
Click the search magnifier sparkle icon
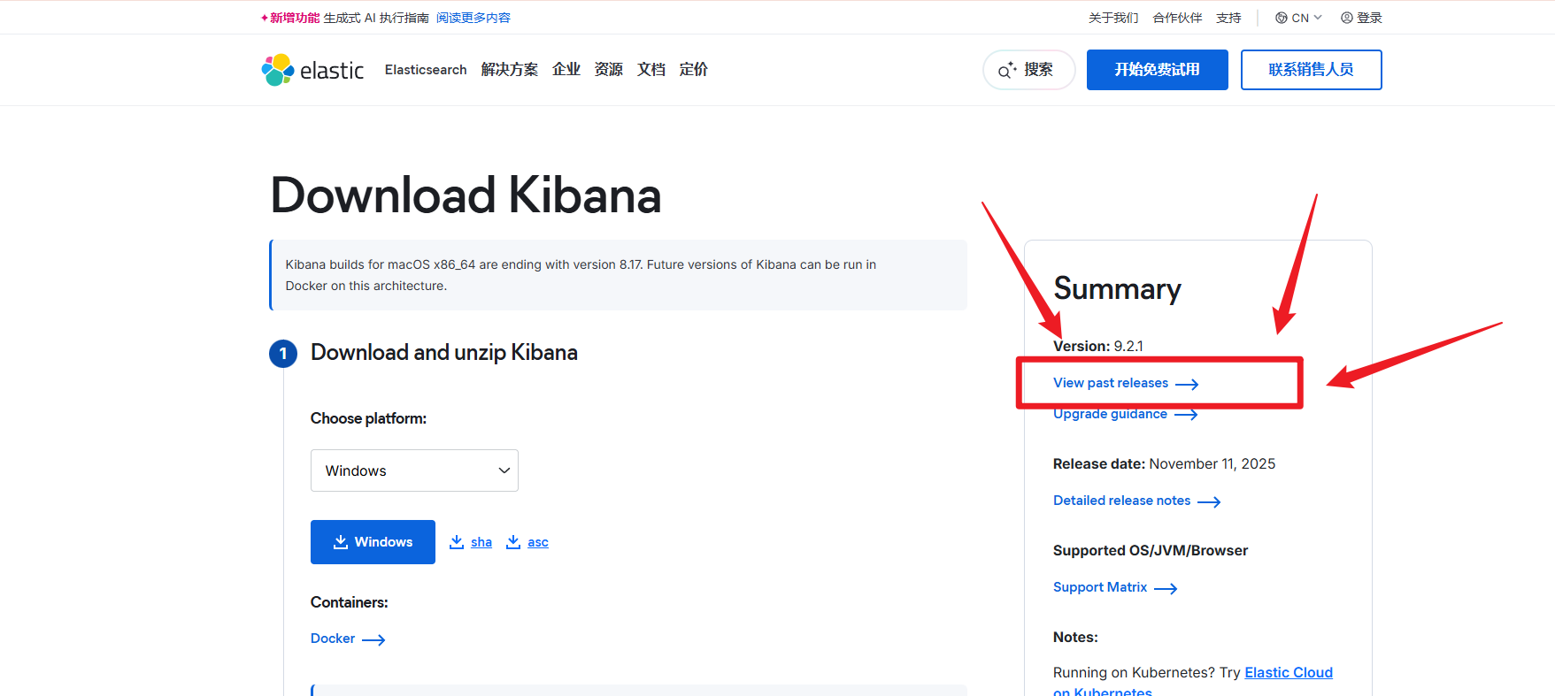point(1007,70)
